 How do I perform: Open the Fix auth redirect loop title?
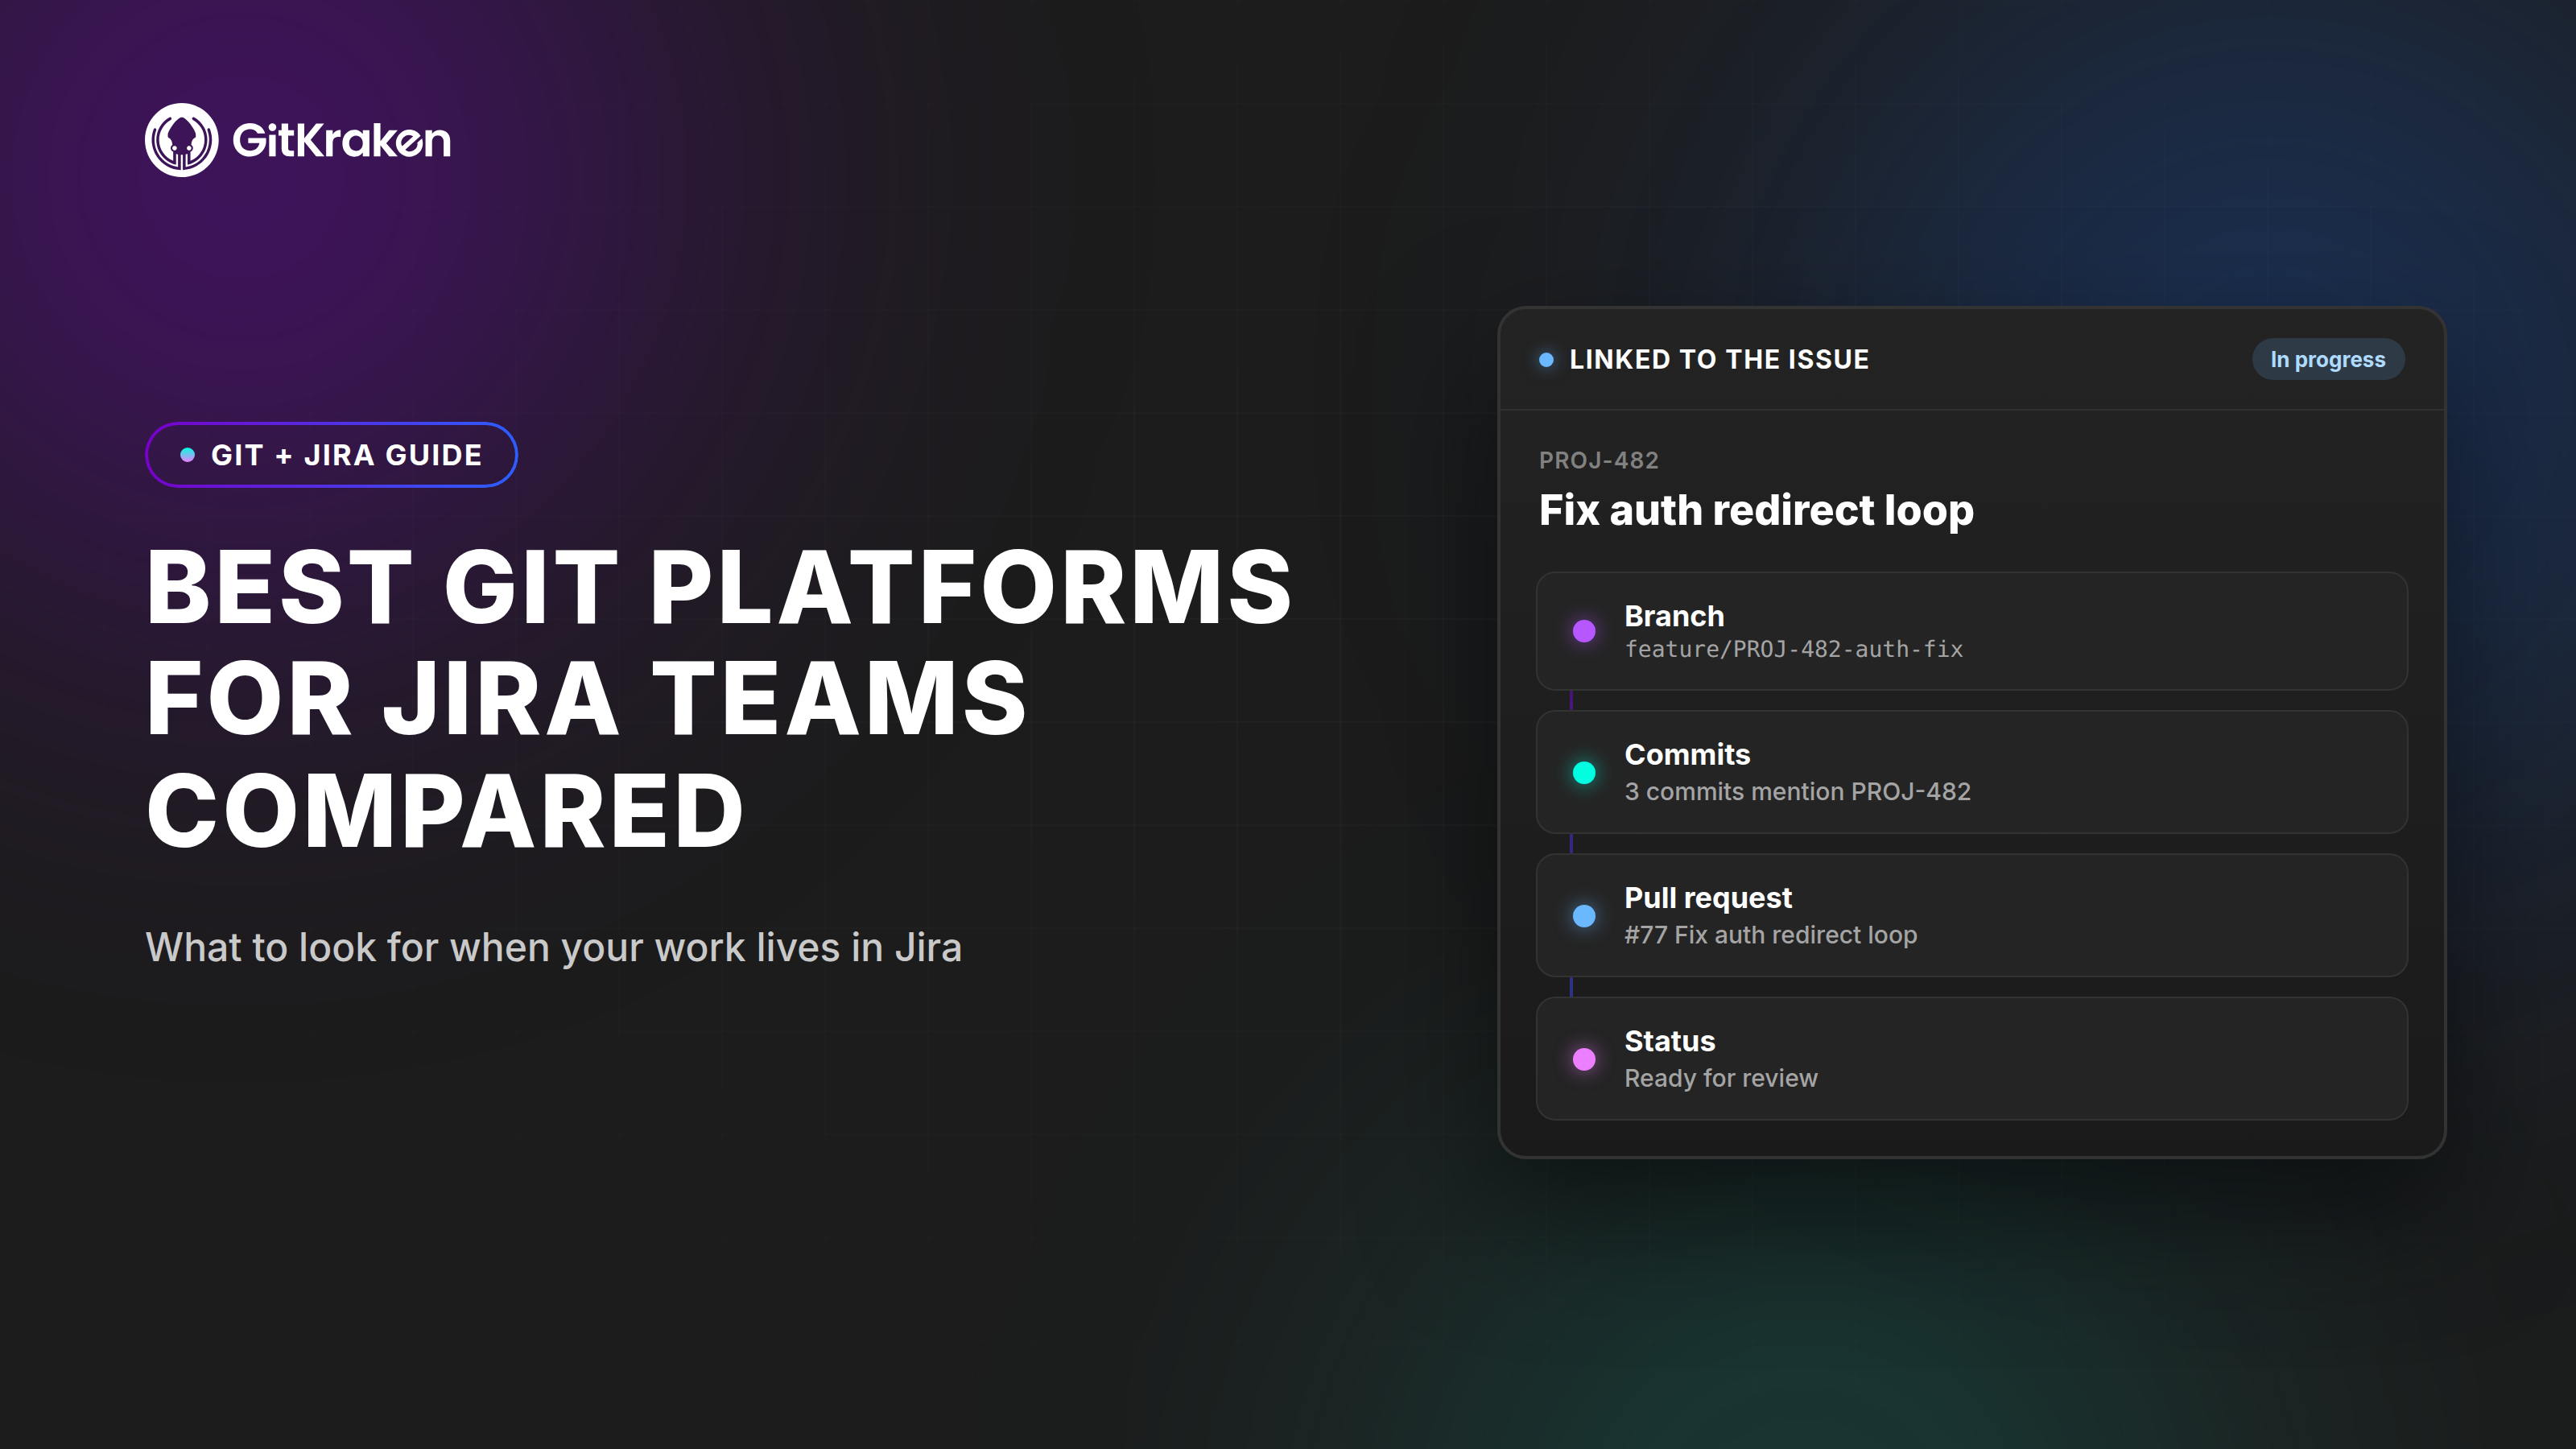[x=1756, y=510]
